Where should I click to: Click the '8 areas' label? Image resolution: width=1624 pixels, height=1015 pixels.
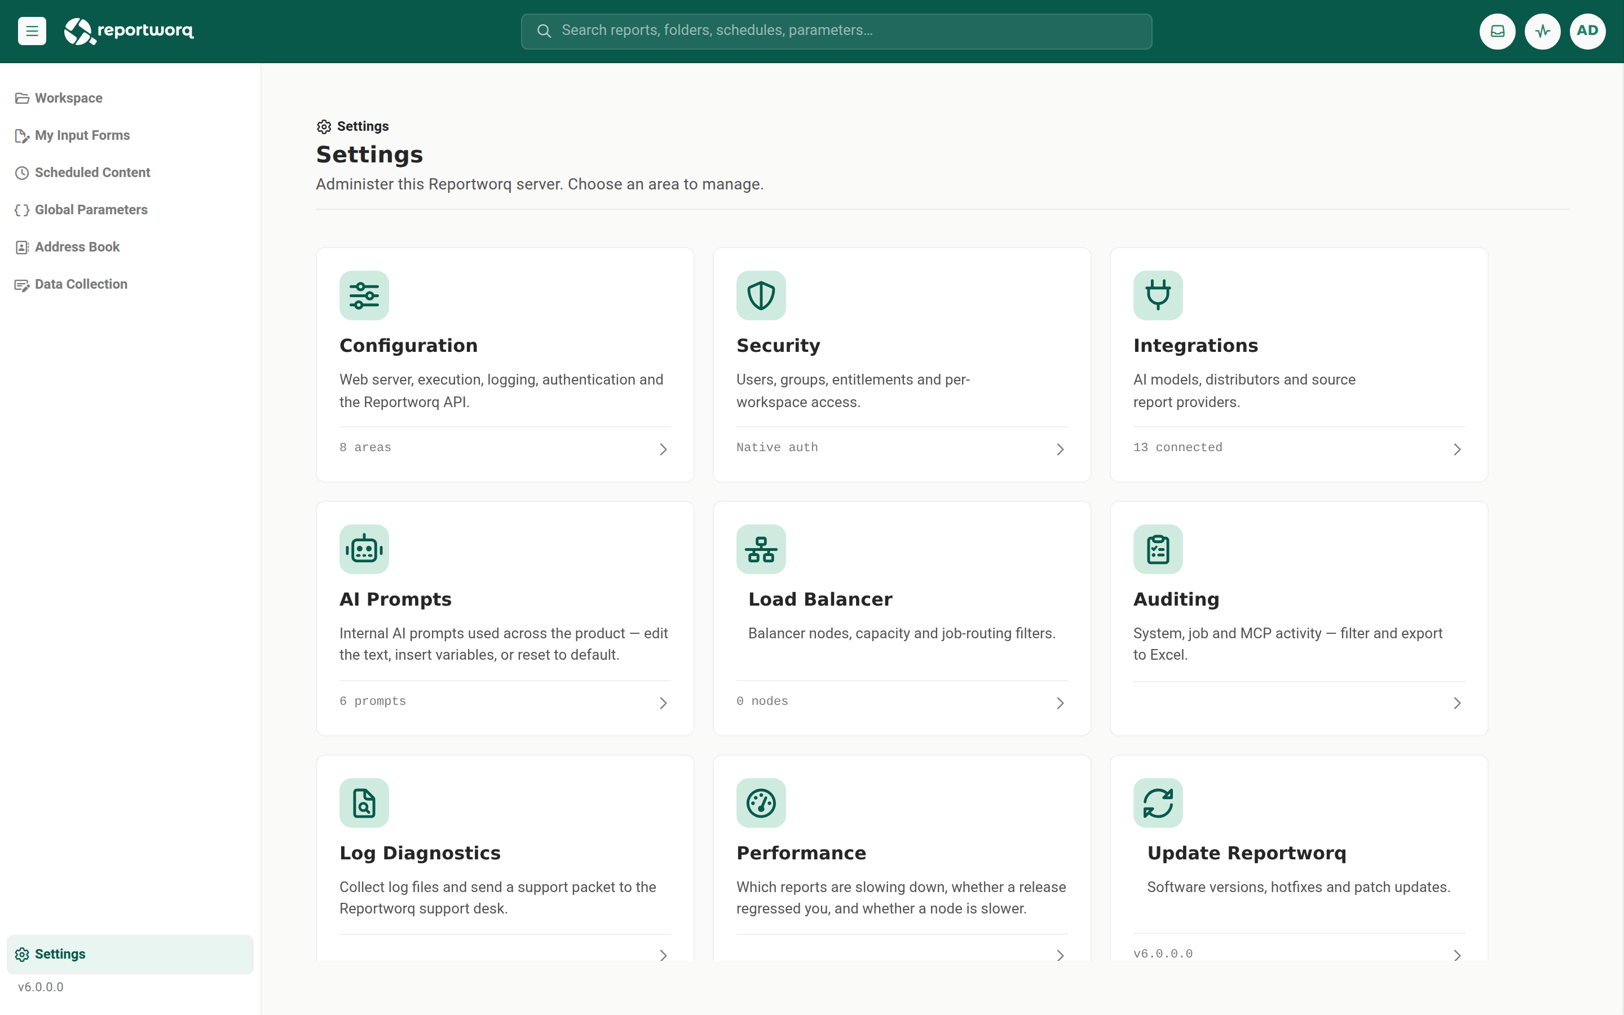coord(365,448)
